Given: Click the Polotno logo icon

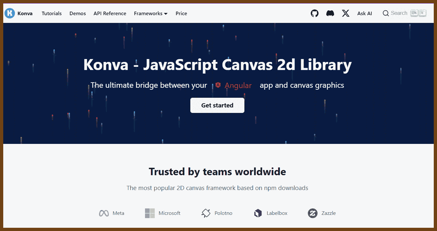Looking at the screenshot, I should click(x=206, y=213).
